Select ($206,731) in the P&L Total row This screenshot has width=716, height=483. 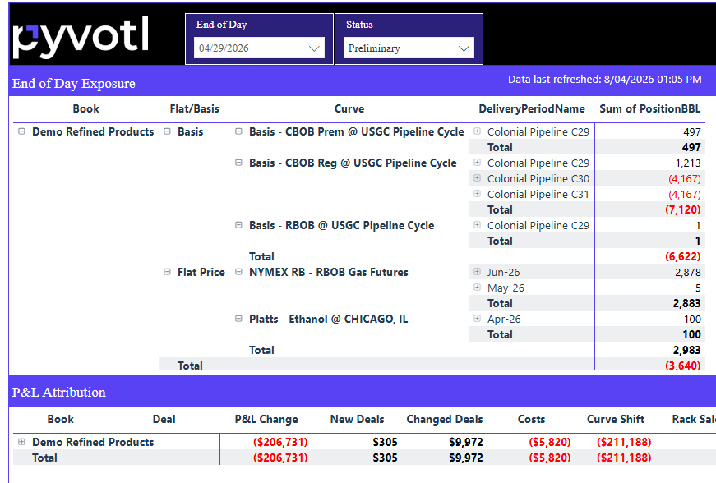tap(280, 458)
